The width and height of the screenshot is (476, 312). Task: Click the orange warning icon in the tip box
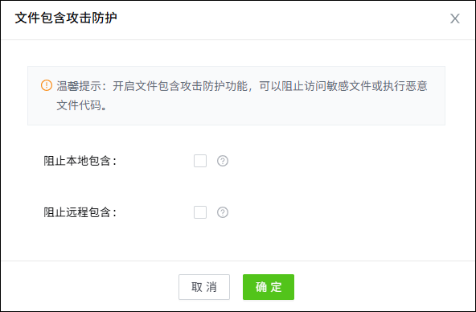47,85
